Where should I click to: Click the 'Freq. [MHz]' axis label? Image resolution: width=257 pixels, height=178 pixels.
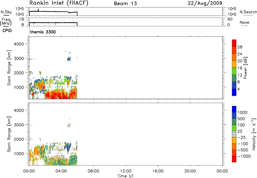click(x=6, y=22)
